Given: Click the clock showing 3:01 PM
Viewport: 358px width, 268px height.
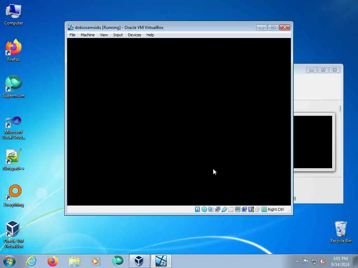Looking at the screenshot, I should click(x=340, y=259).
